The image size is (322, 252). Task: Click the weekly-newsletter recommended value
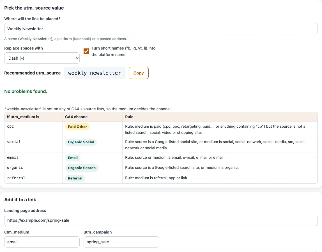(95, 73)
